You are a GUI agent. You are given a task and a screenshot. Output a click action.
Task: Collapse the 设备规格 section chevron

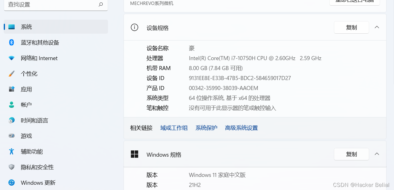pos(377,27)
